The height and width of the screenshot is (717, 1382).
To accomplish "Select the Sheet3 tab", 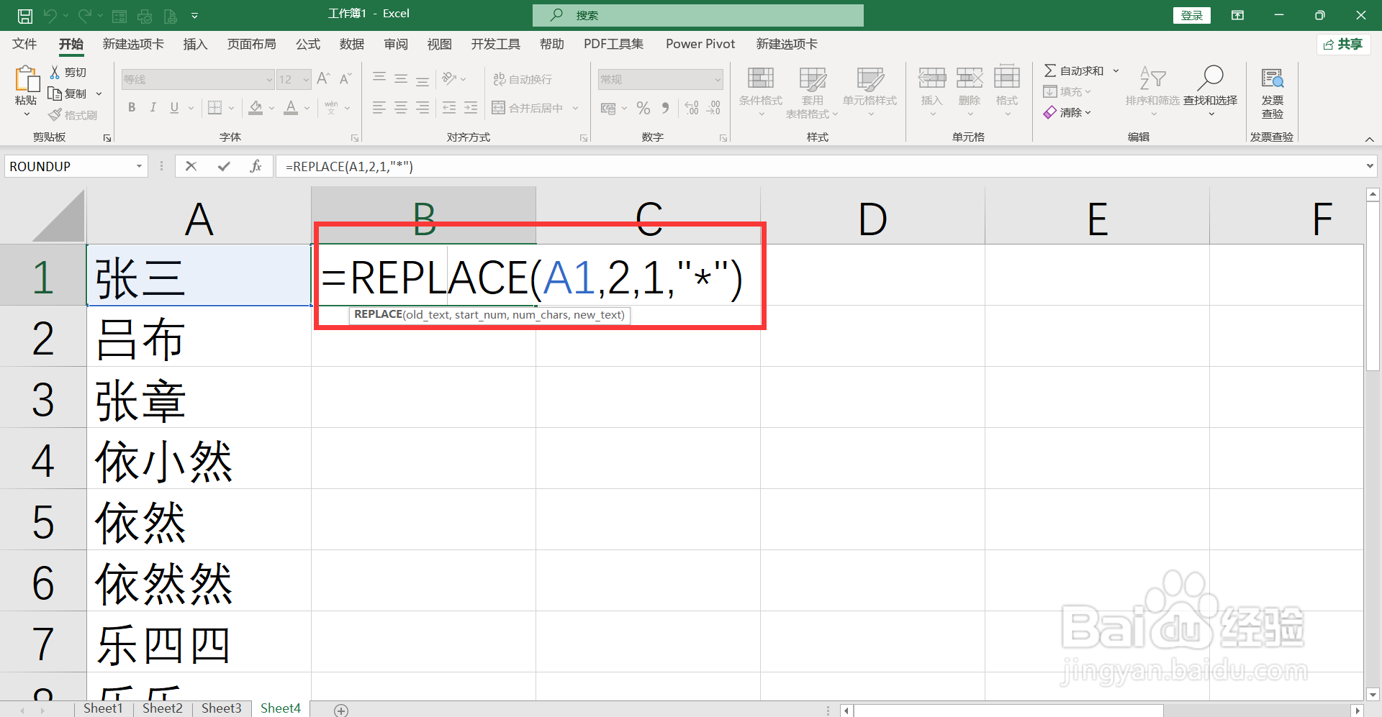I will (x=221, y=708).
